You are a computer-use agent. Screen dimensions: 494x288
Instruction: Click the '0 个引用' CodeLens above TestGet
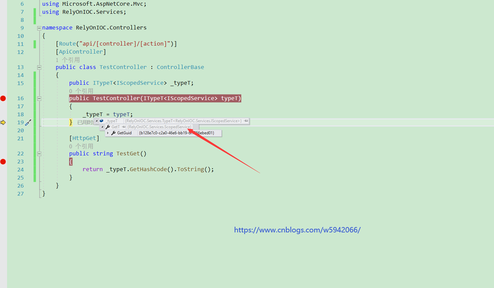(81, 146)
